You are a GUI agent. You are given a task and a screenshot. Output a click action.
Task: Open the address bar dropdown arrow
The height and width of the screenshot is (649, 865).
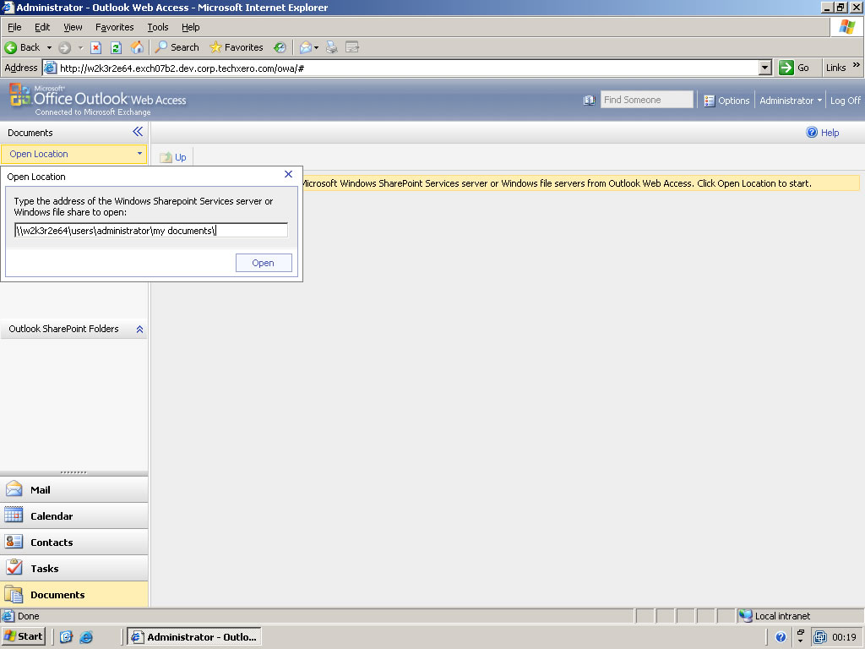pyautogui.click(x=765, y=68)
